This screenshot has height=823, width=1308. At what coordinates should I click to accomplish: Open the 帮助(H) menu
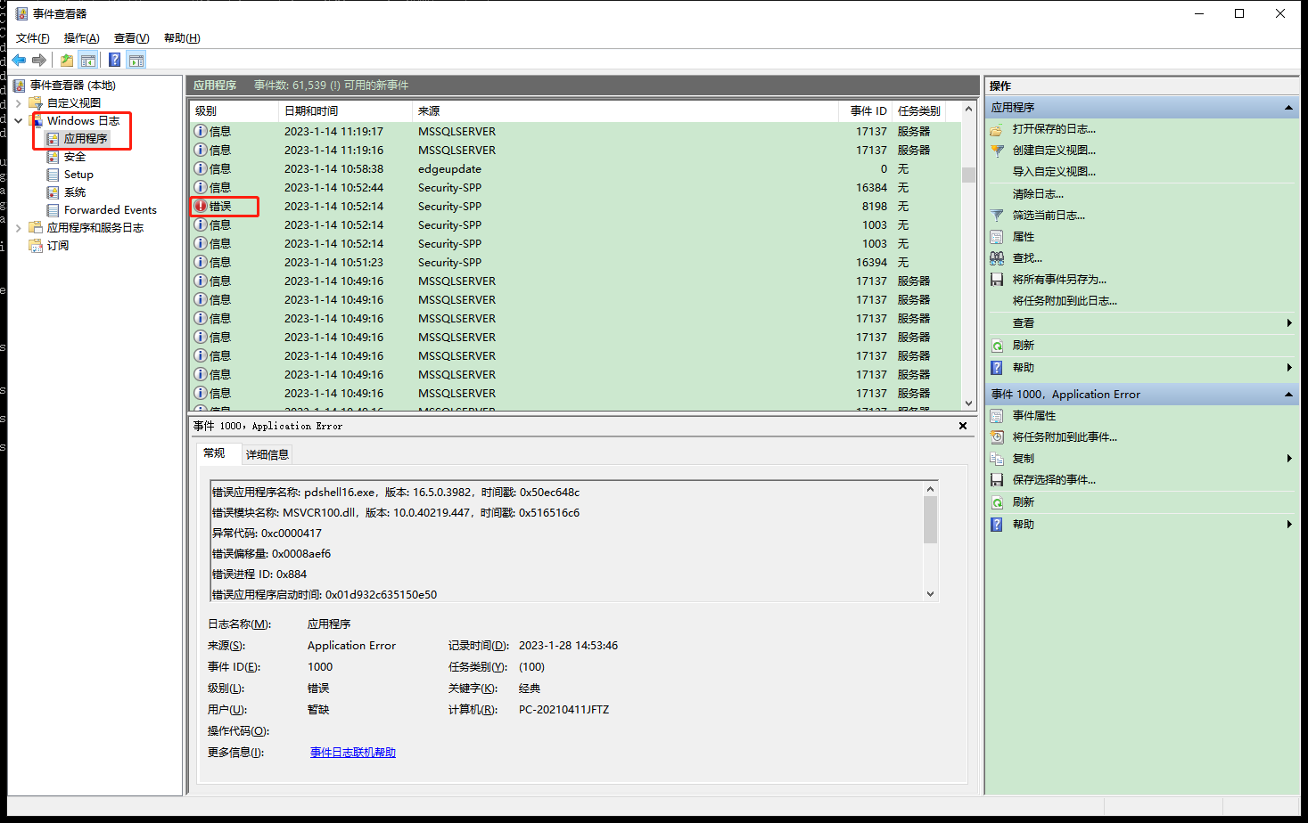[x=182, y=38]
